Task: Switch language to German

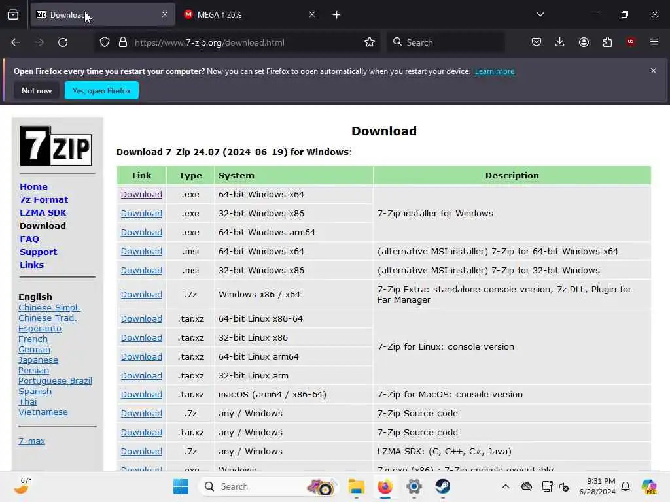Action: (34, 349)
